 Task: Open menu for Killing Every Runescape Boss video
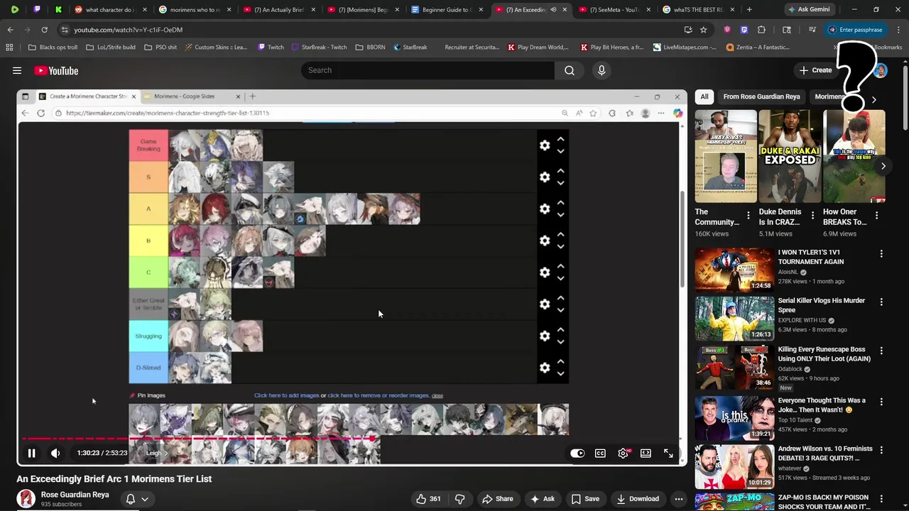click(881, 351)
